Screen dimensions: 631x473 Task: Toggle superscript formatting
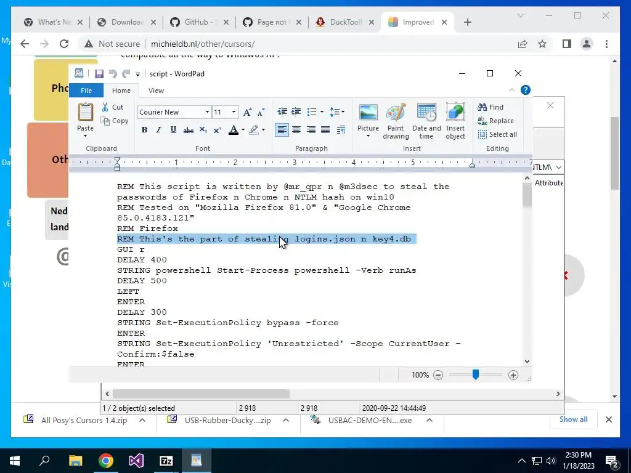click(x=218, y=129)
